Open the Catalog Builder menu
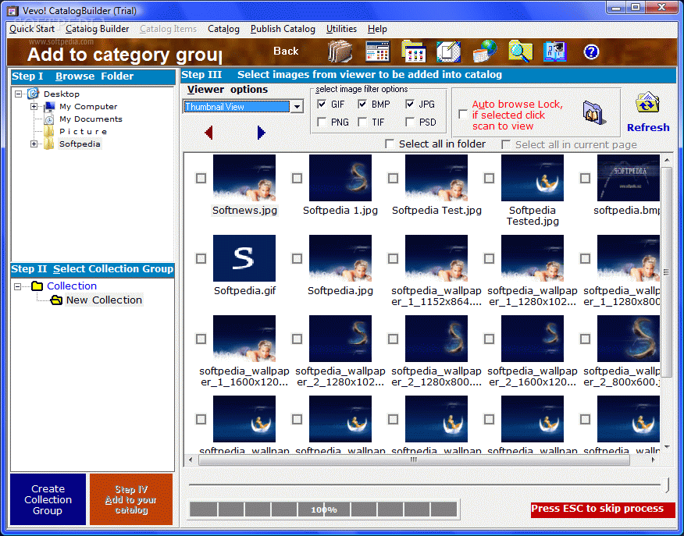 (98, 29)
